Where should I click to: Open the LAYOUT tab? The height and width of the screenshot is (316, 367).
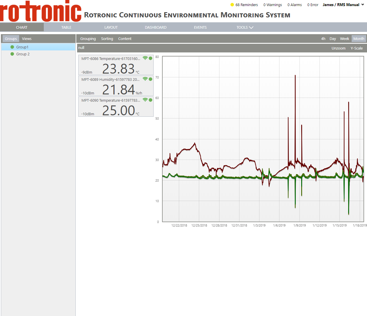[x=111, y=28]
